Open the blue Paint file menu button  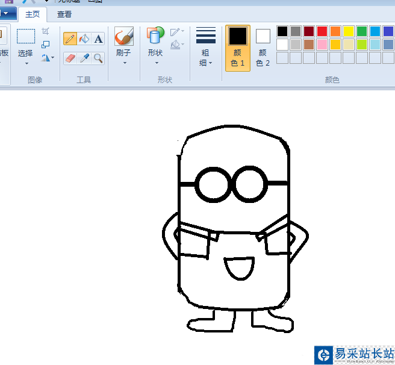8,13
